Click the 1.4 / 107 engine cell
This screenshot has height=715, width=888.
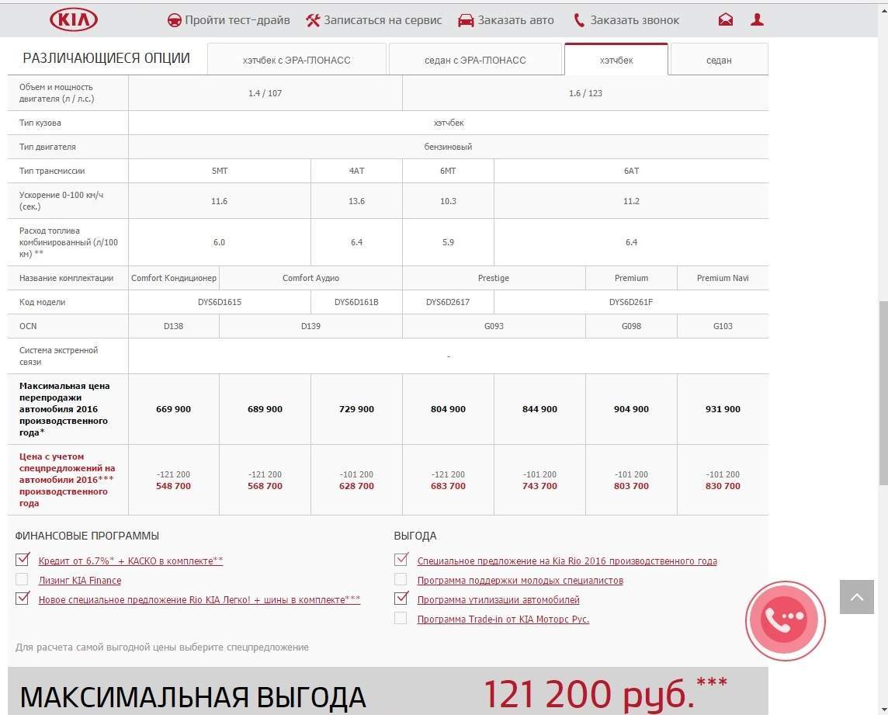(265, 93)
